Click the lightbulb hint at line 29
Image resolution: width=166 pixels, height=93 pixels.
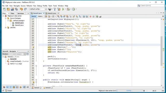click(33, 47)
